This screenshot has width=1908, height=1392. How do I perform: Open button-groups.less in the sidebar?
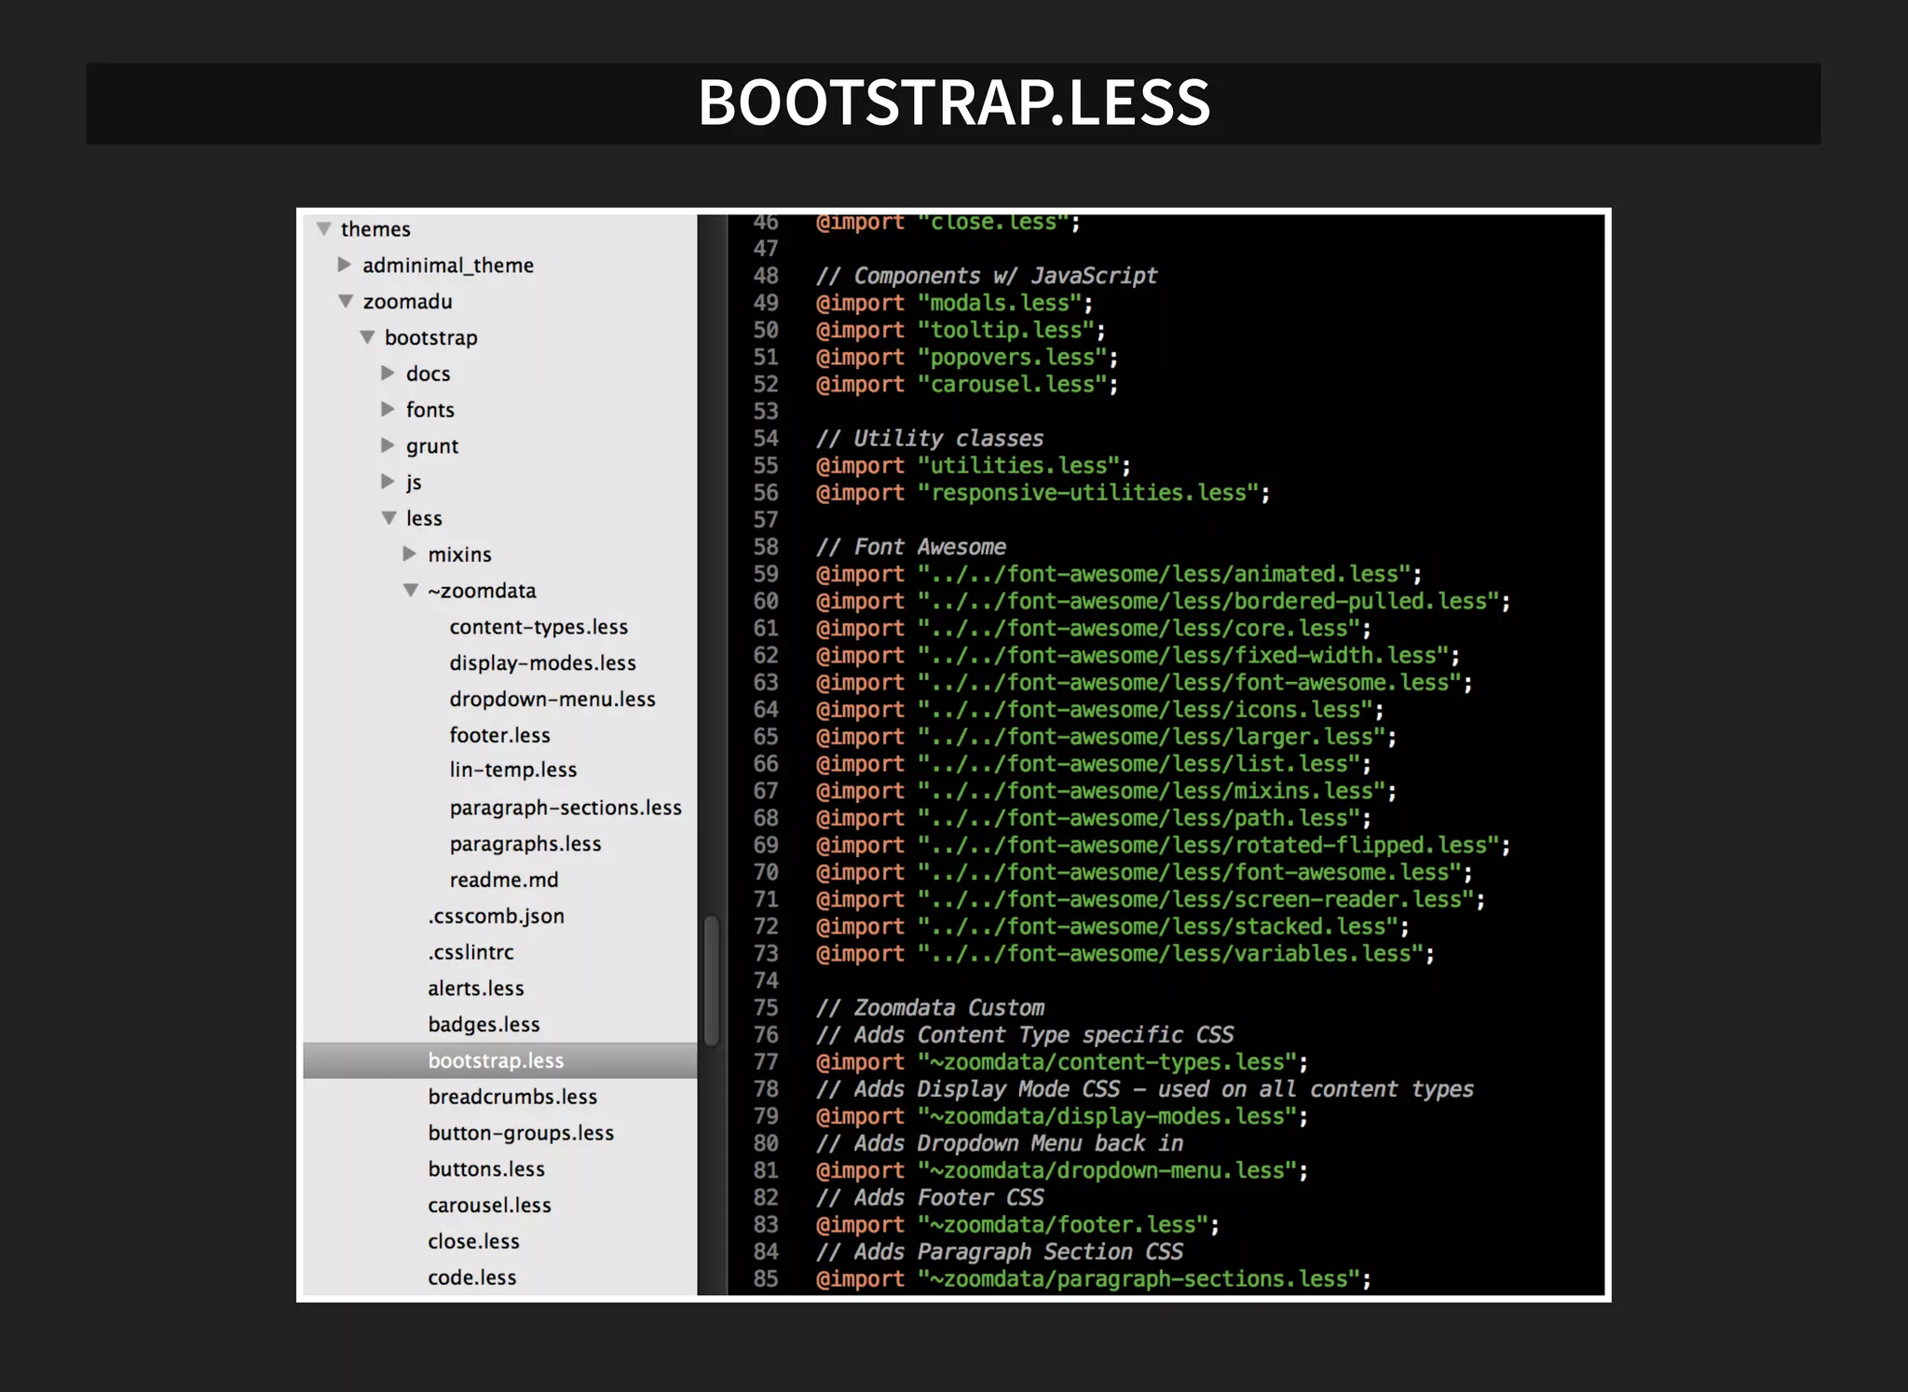pyautogui.click(x=521, y=1133)
